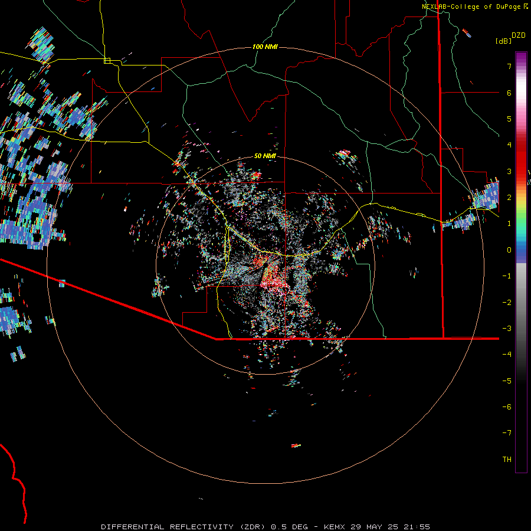Click the 0 value on color scale
Image resolution: width=531 pixels, height=531 pixels.
(x=509, y=250)
